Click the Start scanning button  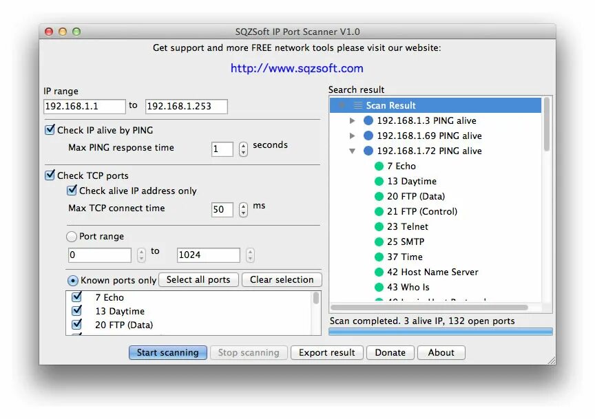(168, 353)
